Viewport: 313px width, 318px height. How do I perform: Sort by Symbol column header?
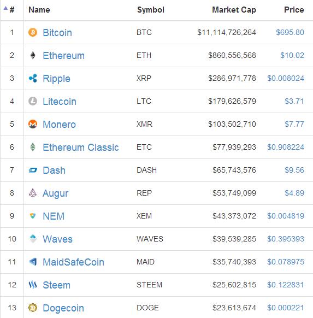(151, 10)
